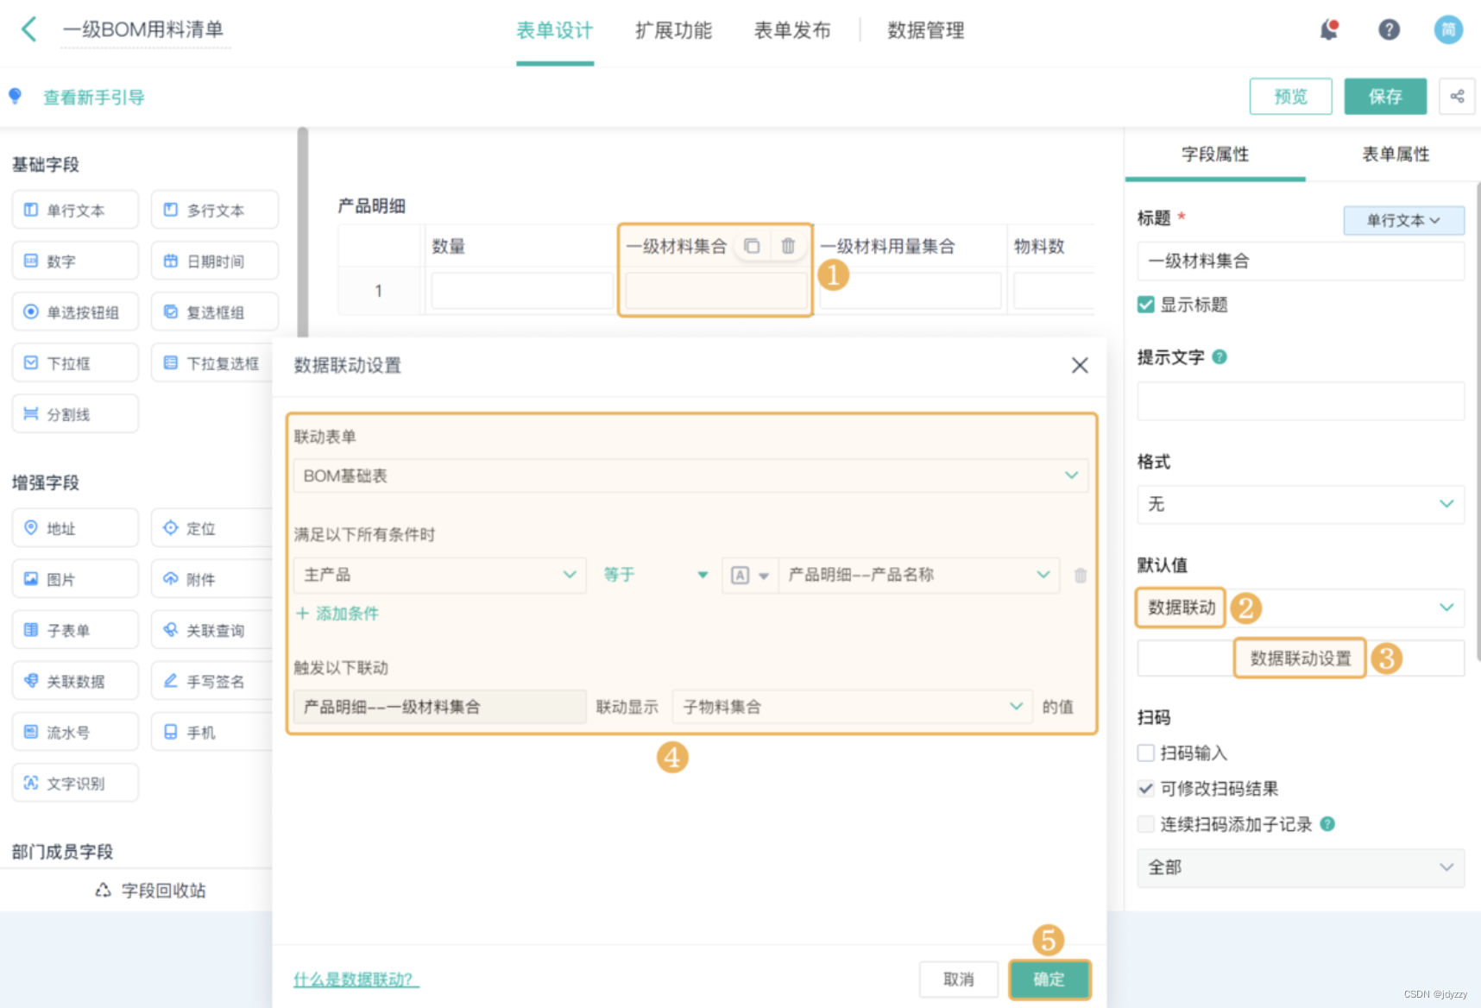Add a 日期时间 field
This screenshot has width=1481, height=1008.
point(215,261)
